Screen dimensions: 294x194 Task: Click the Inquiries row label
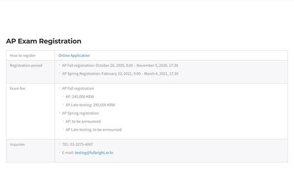coord(17,145)
